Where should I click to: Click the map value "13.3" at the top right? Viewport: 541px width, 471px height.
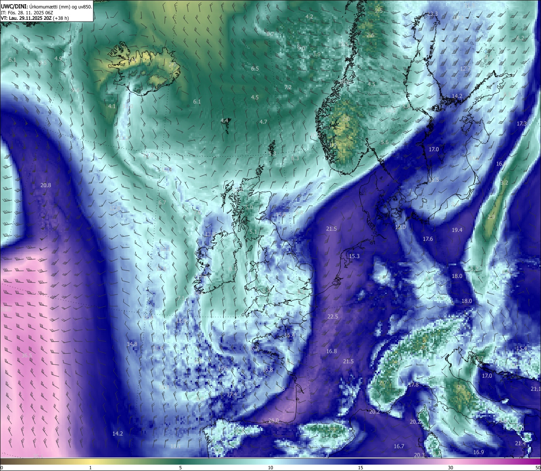(x=432, y=14)
